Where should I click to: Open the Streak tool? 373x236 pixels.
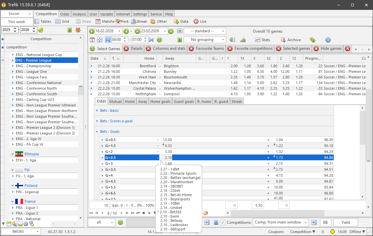coord(139,21)
